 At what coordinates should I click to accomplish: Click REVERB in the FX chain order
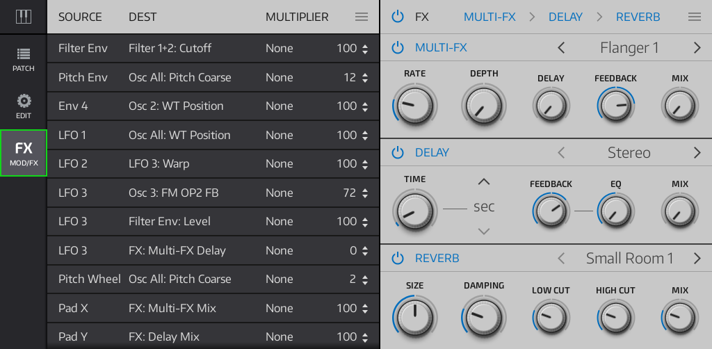[x=638, y=17]
